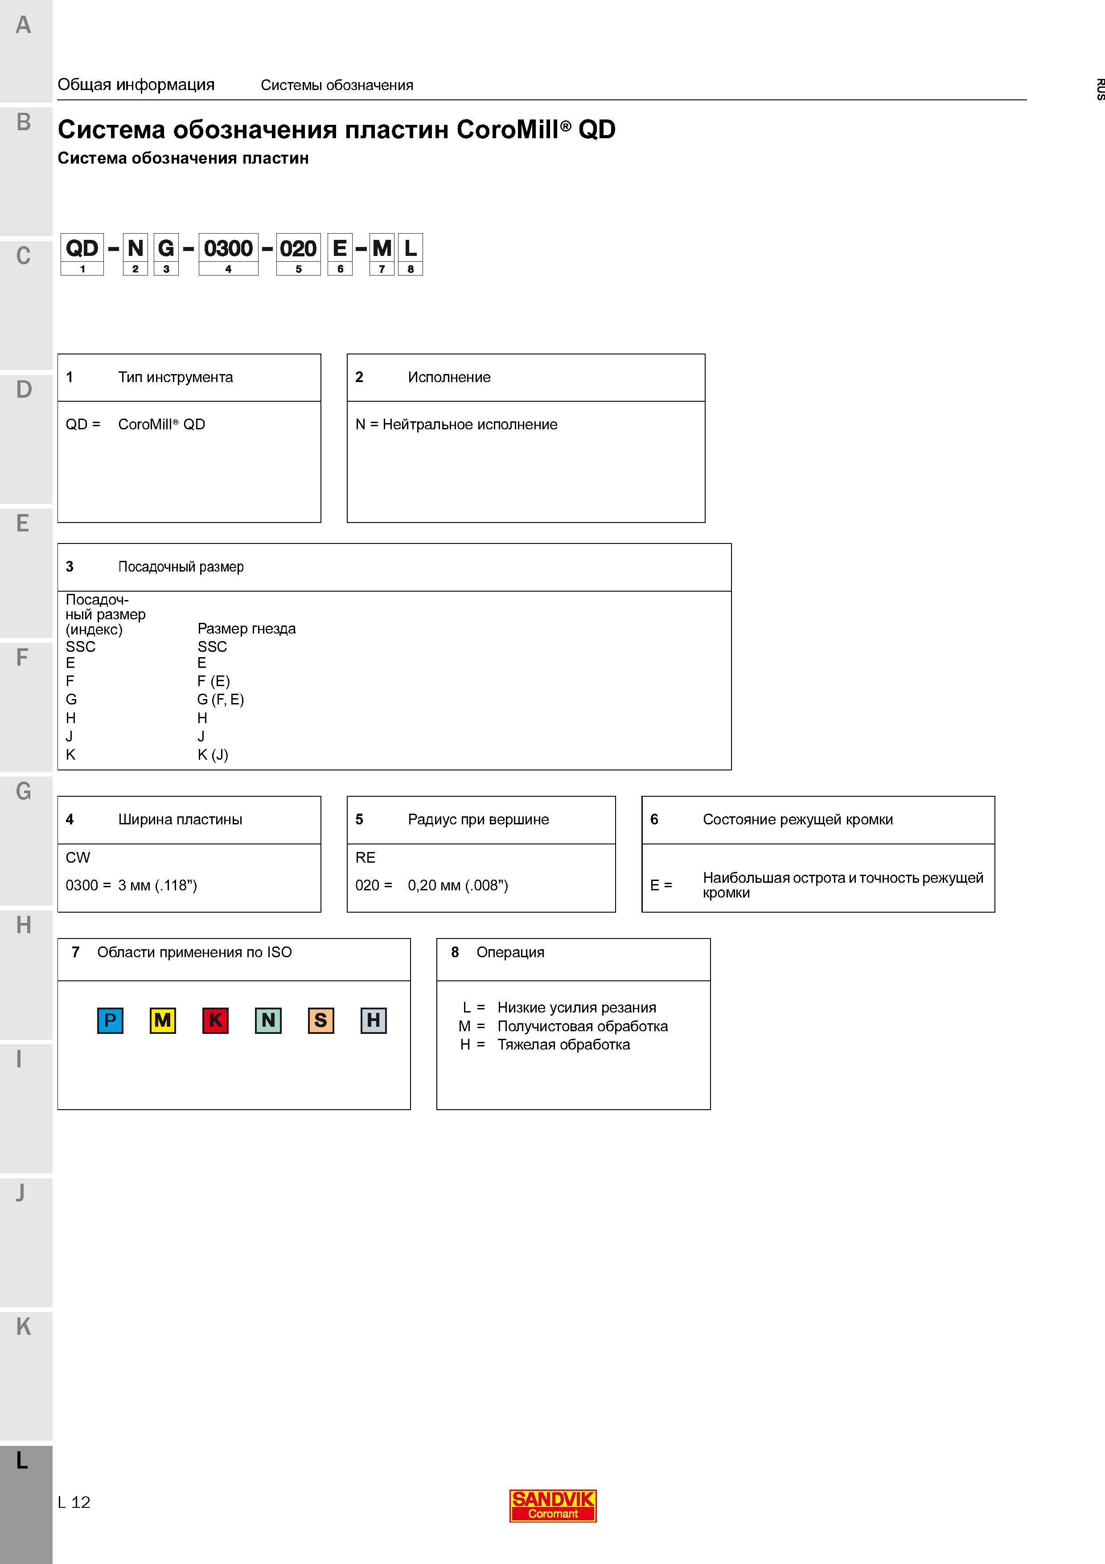Click box 6 header 'Состояние режущей кромки'
Viewport: 1105px width, 1564px height.
[798, 819]
